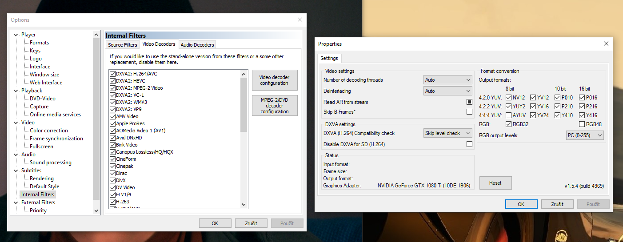
Task: Switch to the Audio Decoders tab
Action: [197, 45]
